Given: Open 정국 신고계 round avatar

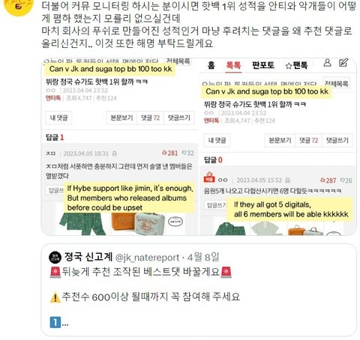Looking at the screenshot, I should point(55,257).
